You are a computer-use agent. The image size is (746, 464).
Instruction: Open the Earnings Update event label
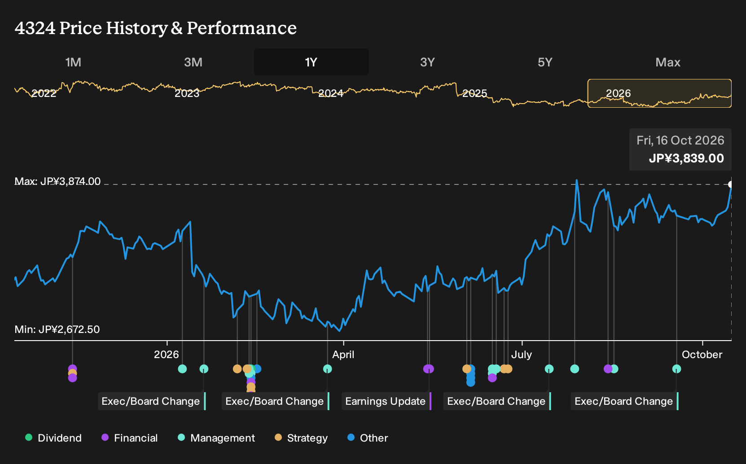pos(386,401)
